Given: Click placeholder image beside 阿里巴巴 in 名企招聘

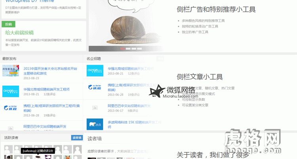Looking at the screenshot, I should pos(95,107).
